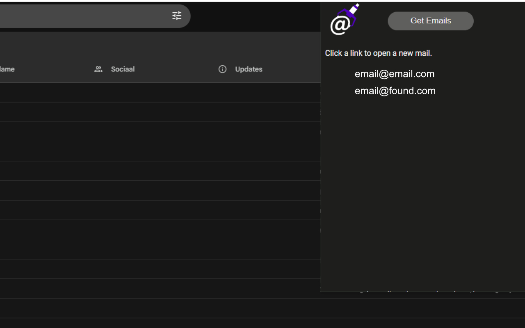Screen dimensions: 525x328
Task: Open the second email in the inbox list
Action: 160,112
